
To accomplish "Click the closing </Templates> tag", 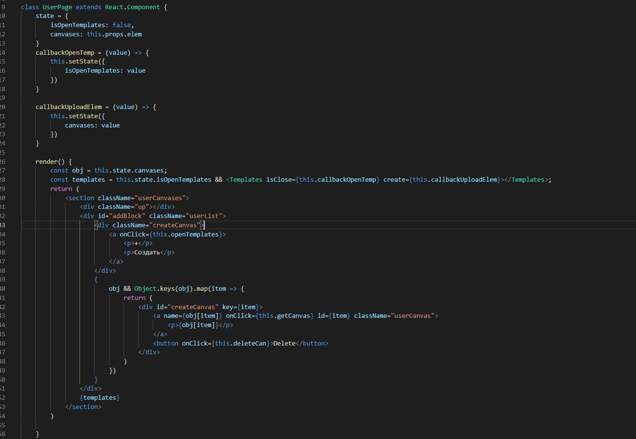I will point(525,179).
